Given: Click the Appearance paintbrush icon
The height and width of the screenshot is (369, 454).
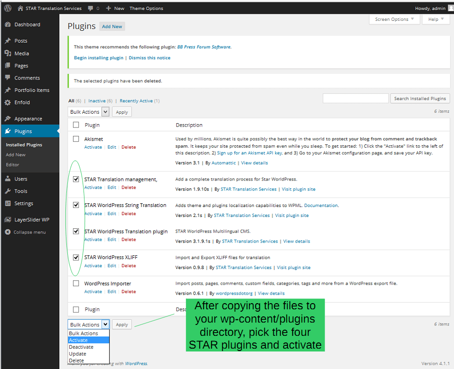Looking at the screenshot, I should click(x=8, y=118).
